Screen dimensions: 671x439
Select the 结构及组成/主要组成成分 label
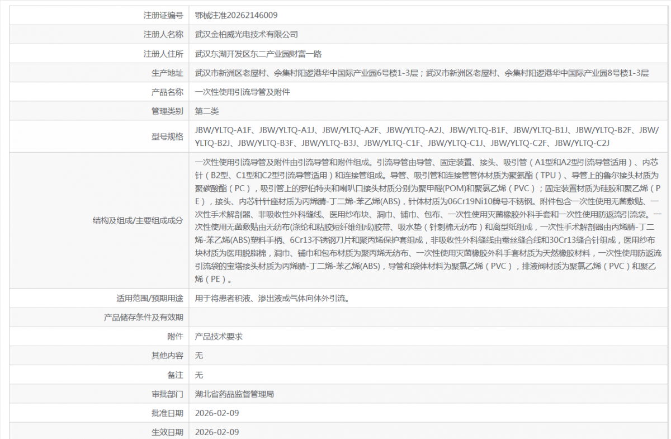pyautogui.click(x=138, y=220)
